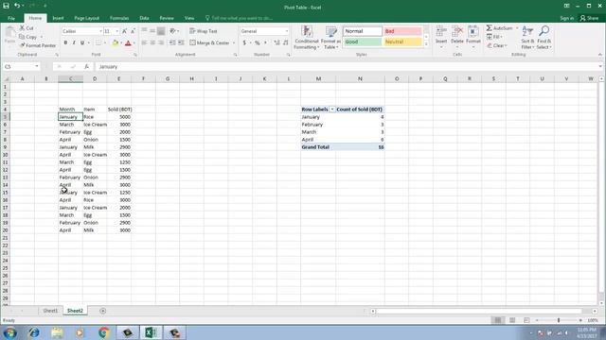Open the File menu tab

tap(11, 18)
